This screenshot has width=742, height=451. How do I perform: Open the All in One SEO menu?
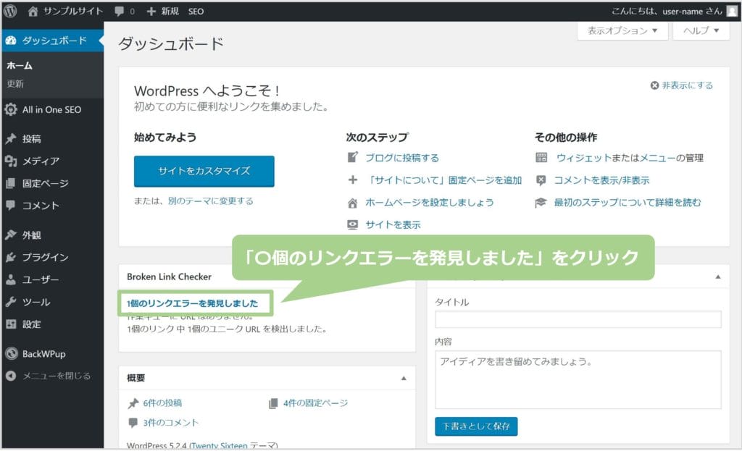[x=52, y=110]
